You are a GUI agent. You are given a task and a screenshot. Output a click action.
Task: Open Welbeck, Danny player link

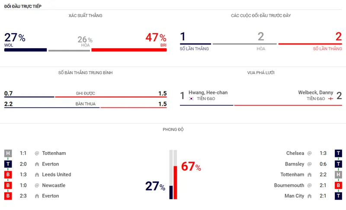(316, 92)
